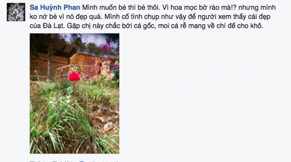
Task: Open the attached rose photo
Action: [x=74, y=93]
